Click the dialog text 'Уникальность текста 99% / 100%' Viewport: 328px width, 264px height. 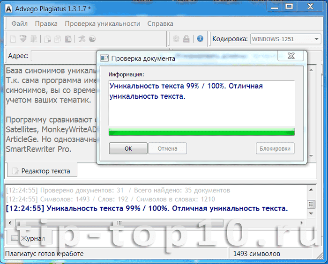[168, 86]
